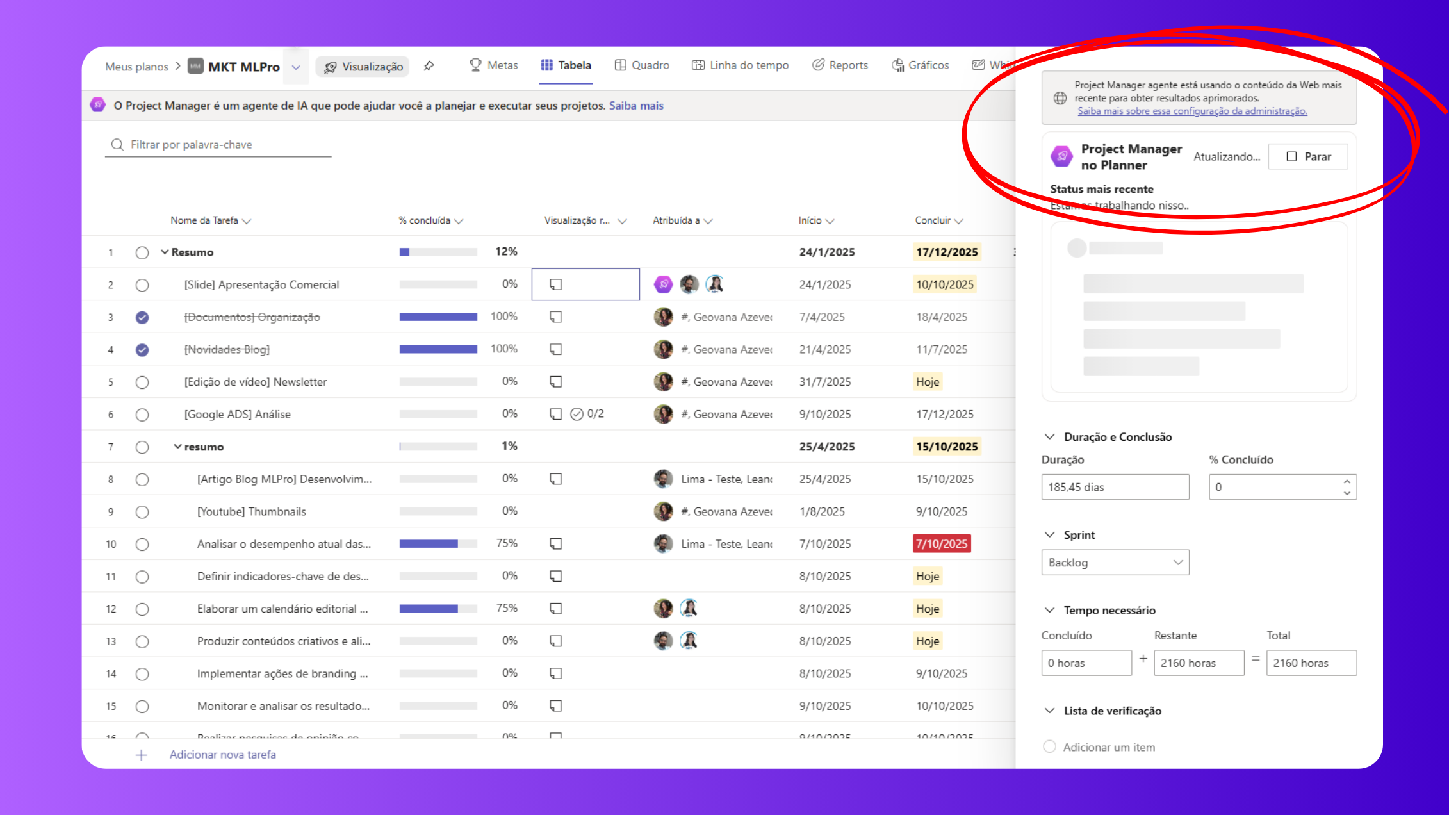Open the Linha do tempo tab

coord(740,65)
